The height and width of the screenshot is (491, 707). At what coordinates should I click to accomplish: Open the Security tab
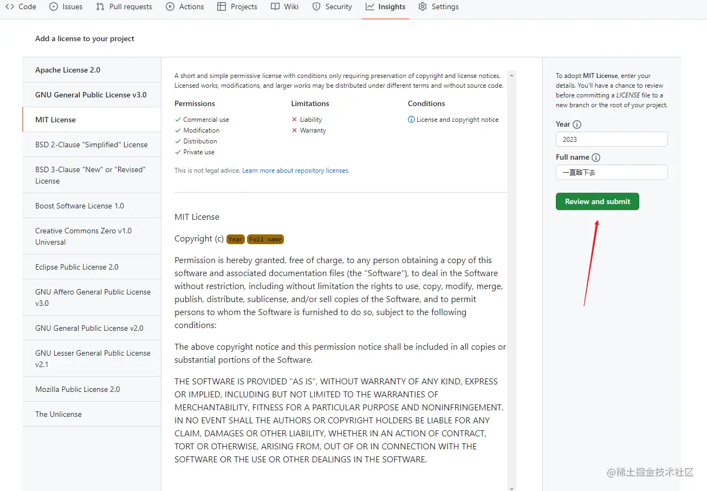pyautogui.click(x=332, y=6)
